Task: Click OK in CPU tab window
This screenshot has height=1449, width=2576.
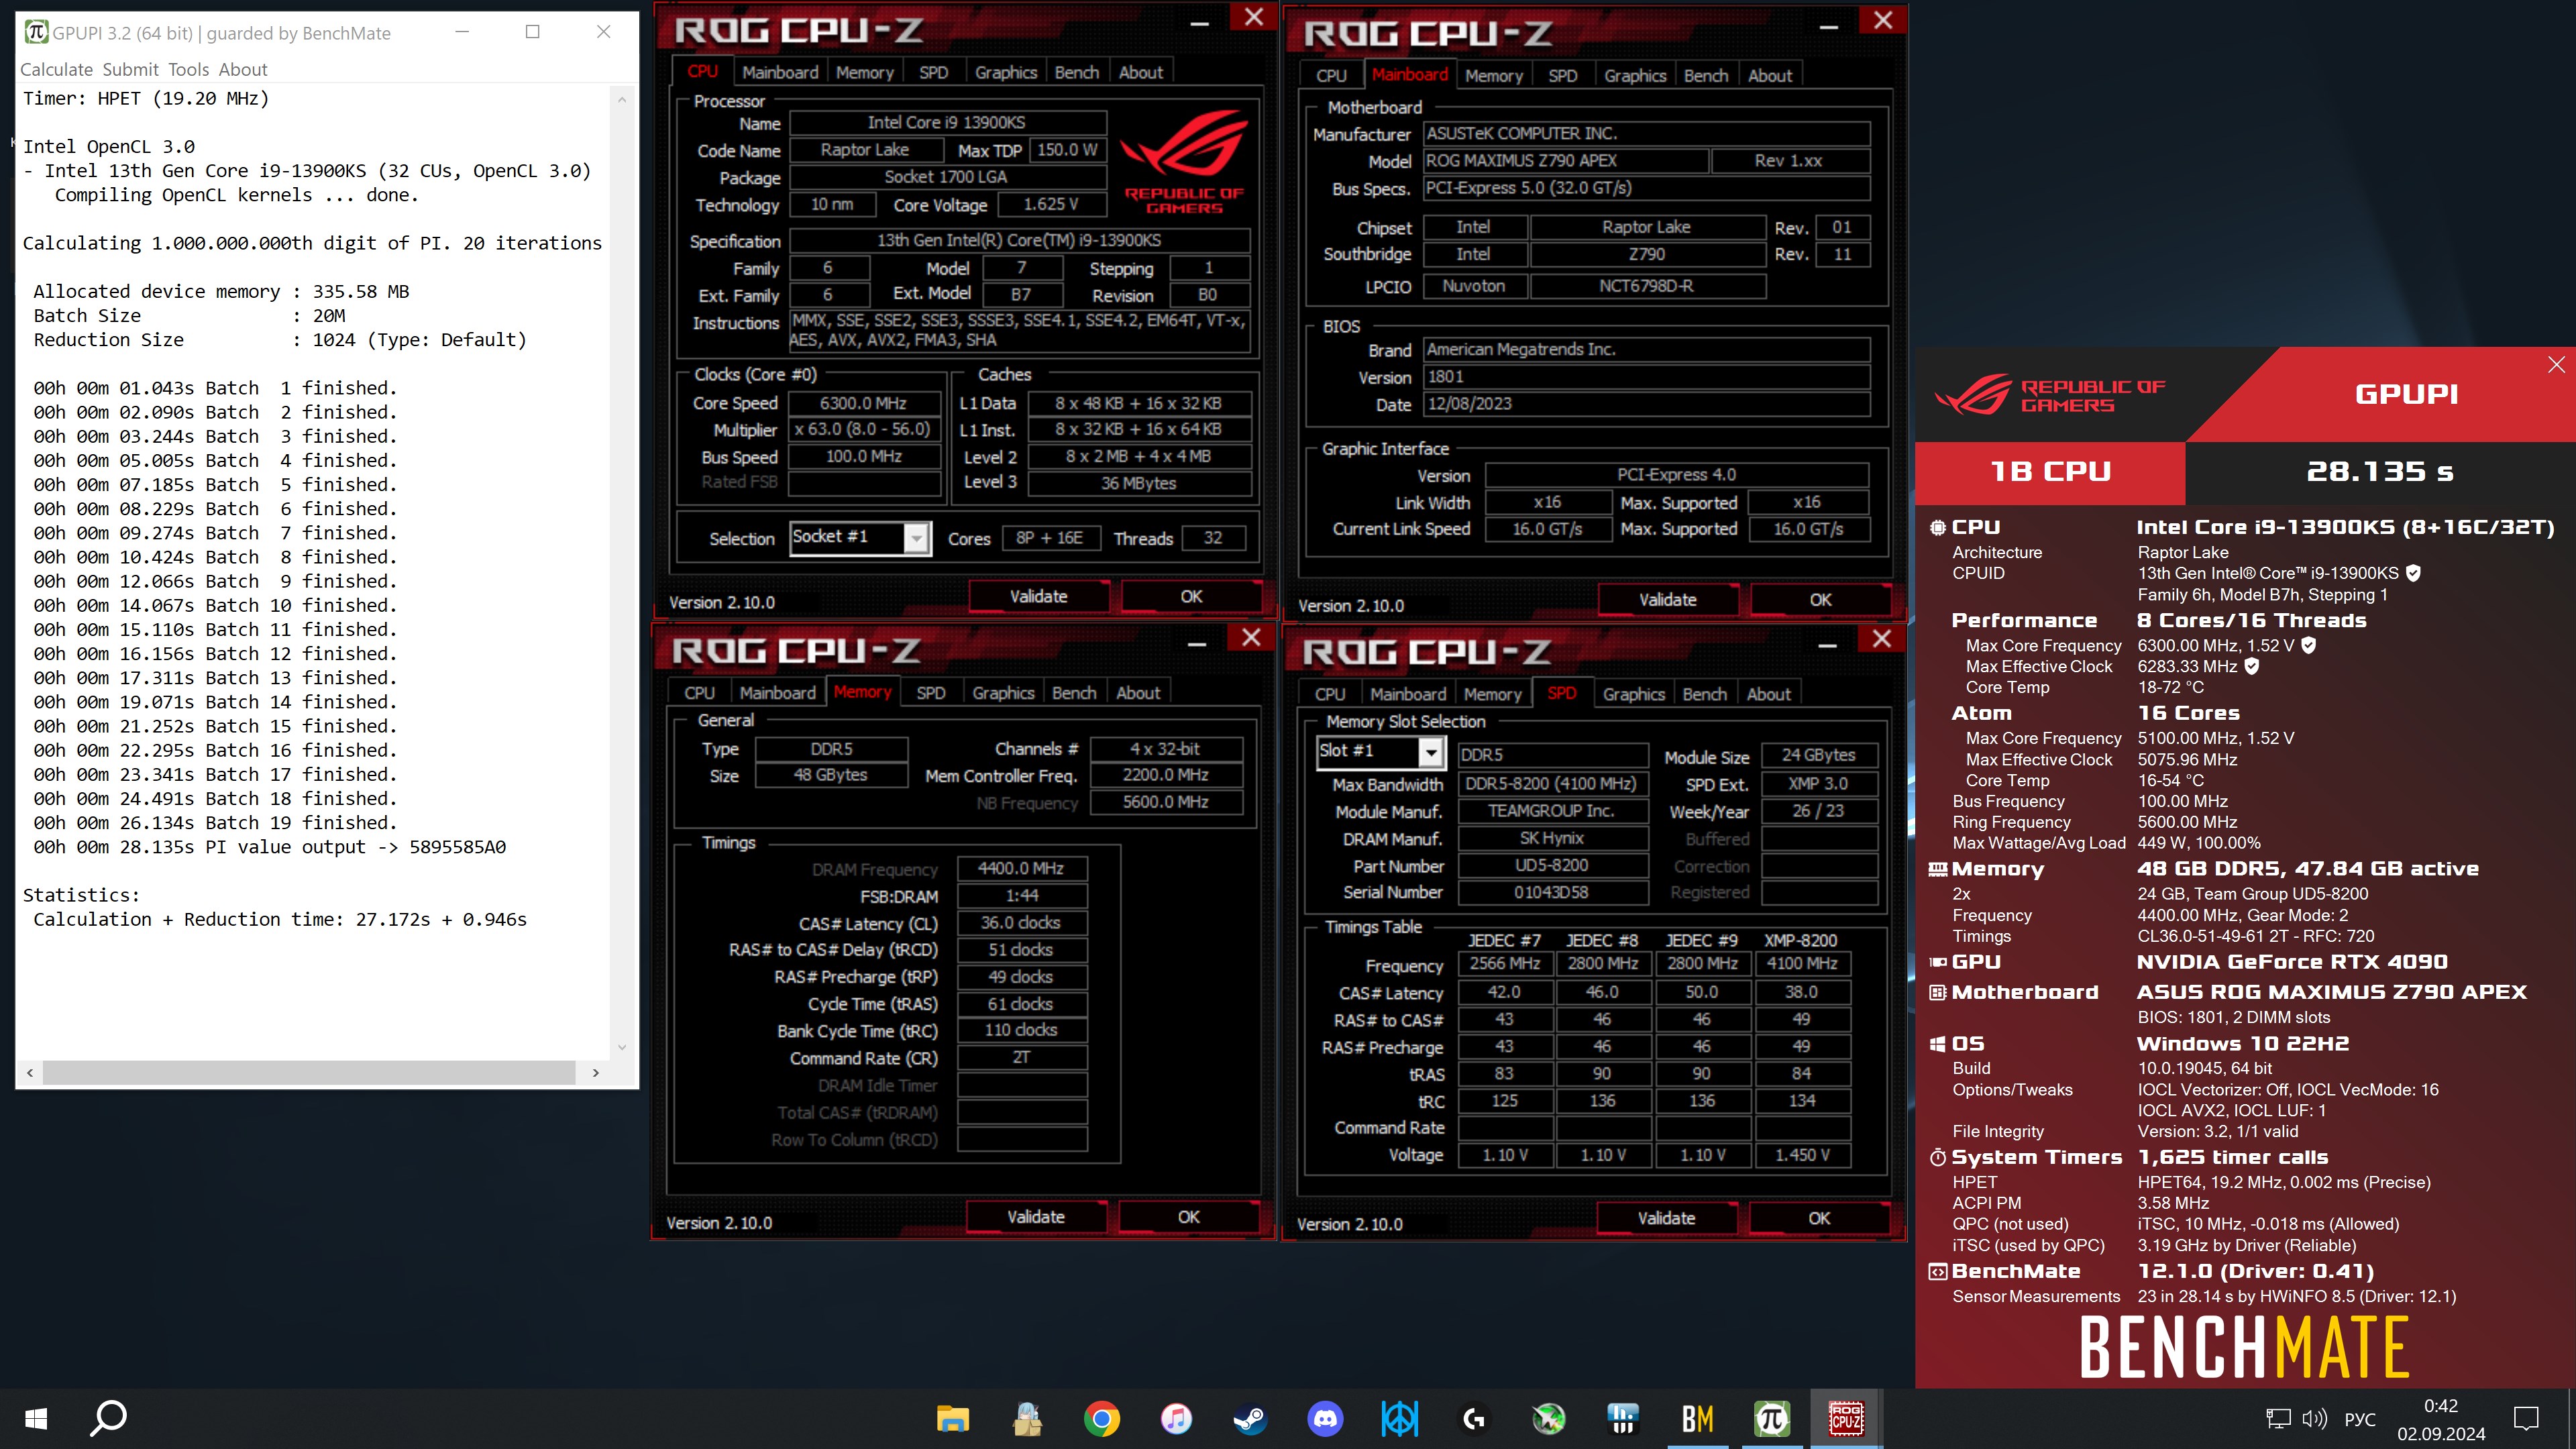Action: (1190, 596)
